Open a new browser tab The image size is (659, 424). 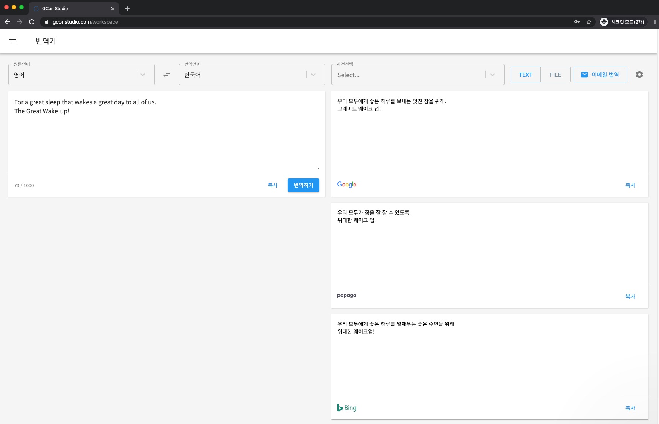point(127,9)
